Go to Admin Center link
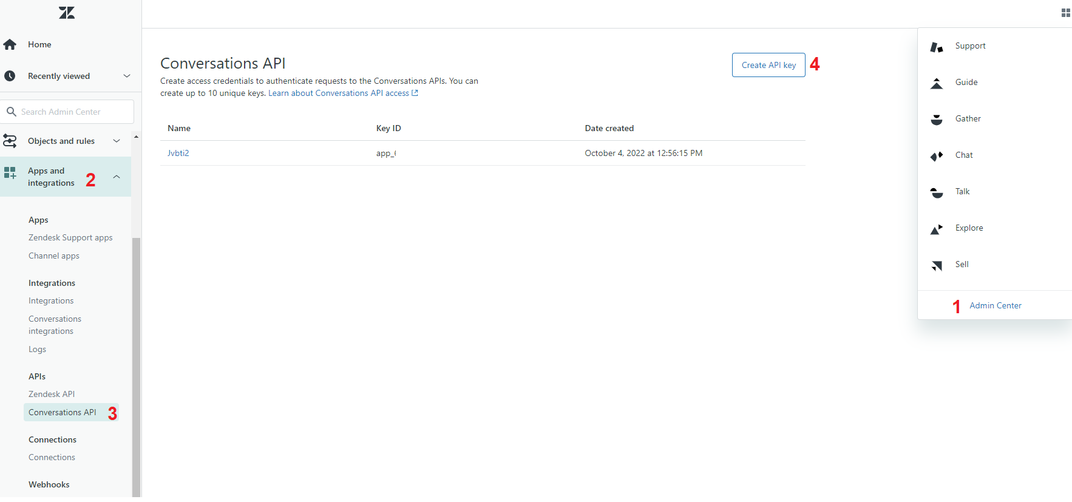 click(x=996, y=305)
